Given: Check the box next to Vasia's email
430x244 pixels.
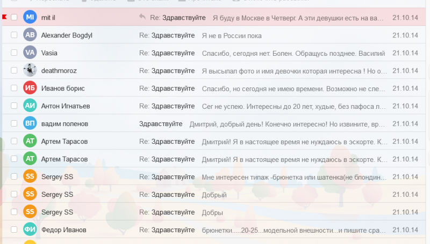Looking at the screenshot, I should point(14,53).
